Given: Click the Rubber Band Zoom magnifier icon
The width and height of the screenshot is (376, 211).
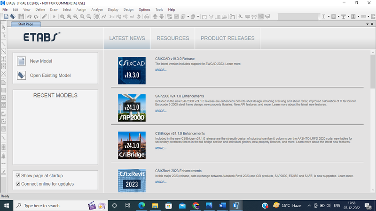Looking at the screenshot, I should (62, 16).
